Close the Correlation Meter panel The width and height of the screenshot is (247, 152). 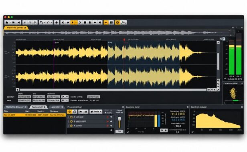click(242, 84)
